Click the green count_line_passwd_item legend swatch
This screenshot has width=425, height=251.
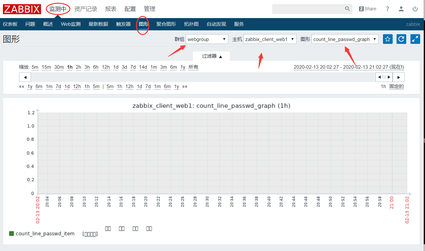coord(12,233)
